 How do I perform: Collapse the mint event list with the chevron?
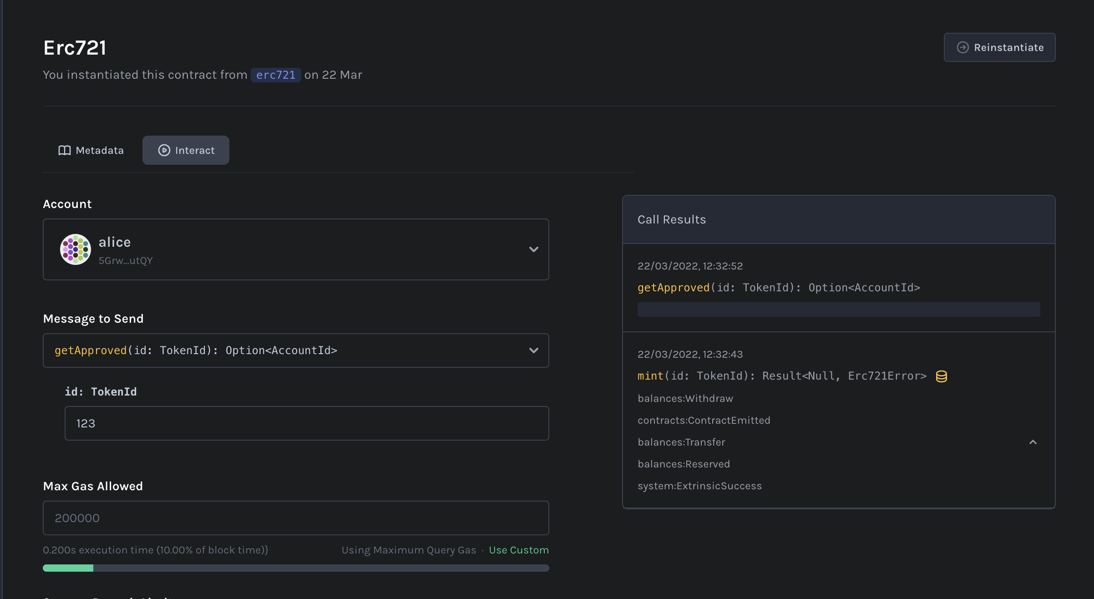point(1033,442)
